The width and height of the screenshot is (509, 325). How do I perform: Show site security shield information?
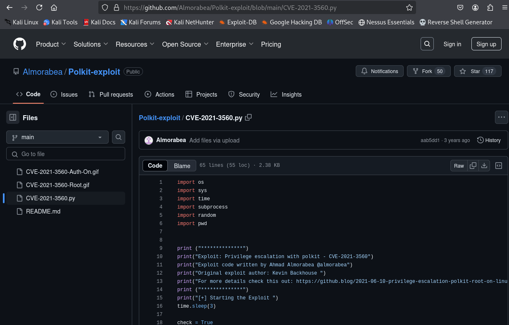pos(105,7)
